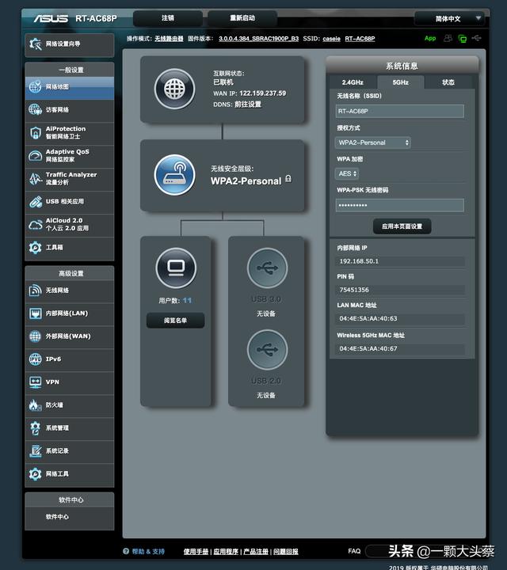Click the PIN 码 value 75451356
The image size is (507, 570).
pos(354,290)
